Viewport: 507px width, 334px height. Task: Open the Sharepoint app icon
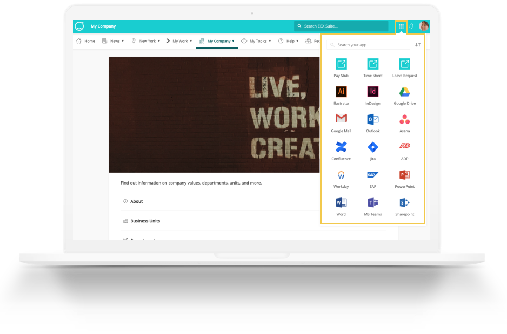404,203
